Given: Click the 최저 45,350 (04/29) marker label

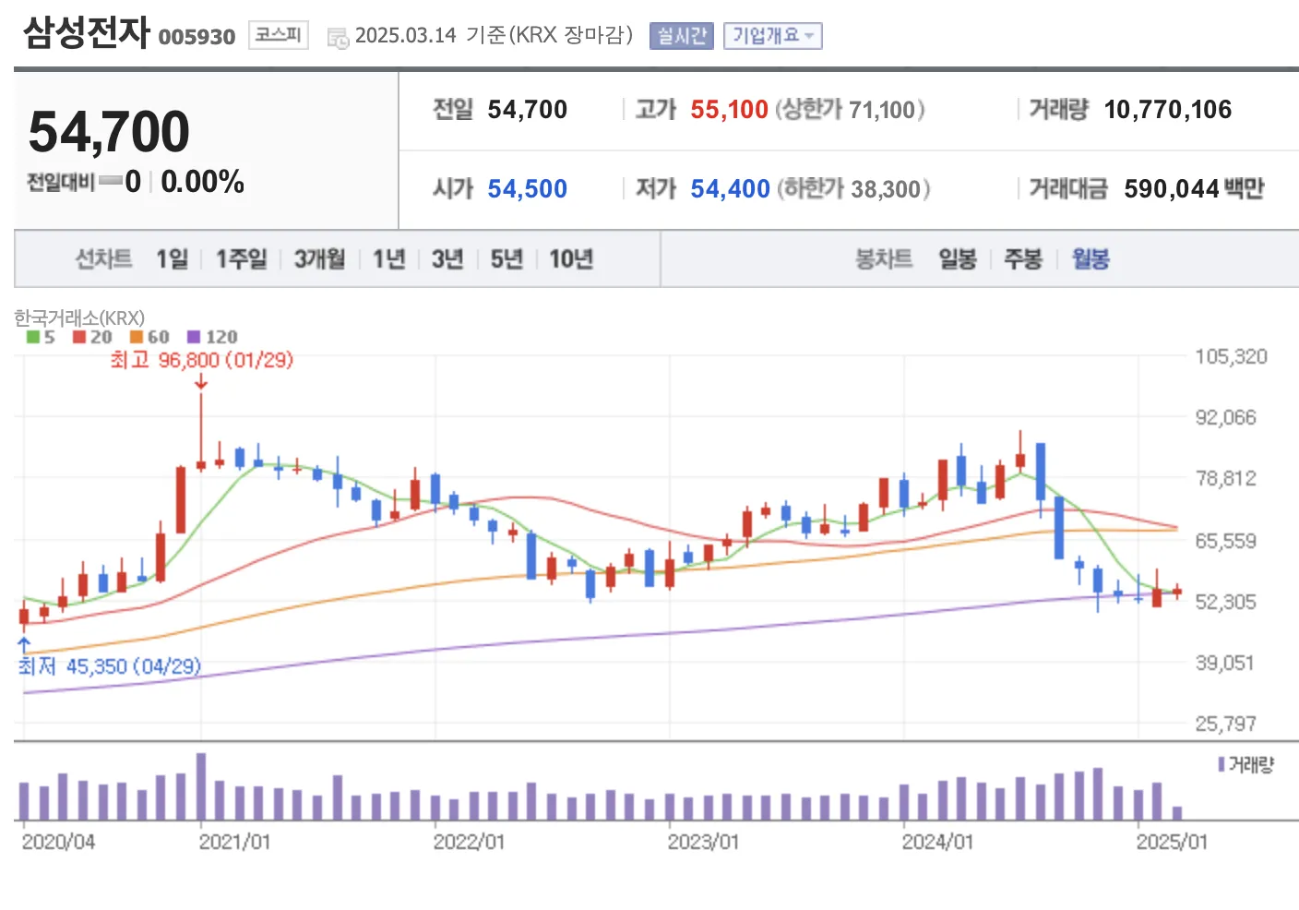Looking at the screenshot, I should pyautogui.click(x=110, y=666).
